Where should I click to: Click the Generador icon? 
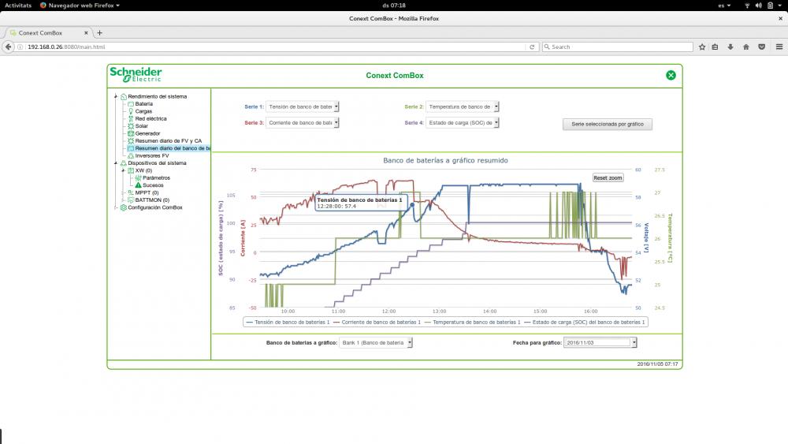pos(131,134)
